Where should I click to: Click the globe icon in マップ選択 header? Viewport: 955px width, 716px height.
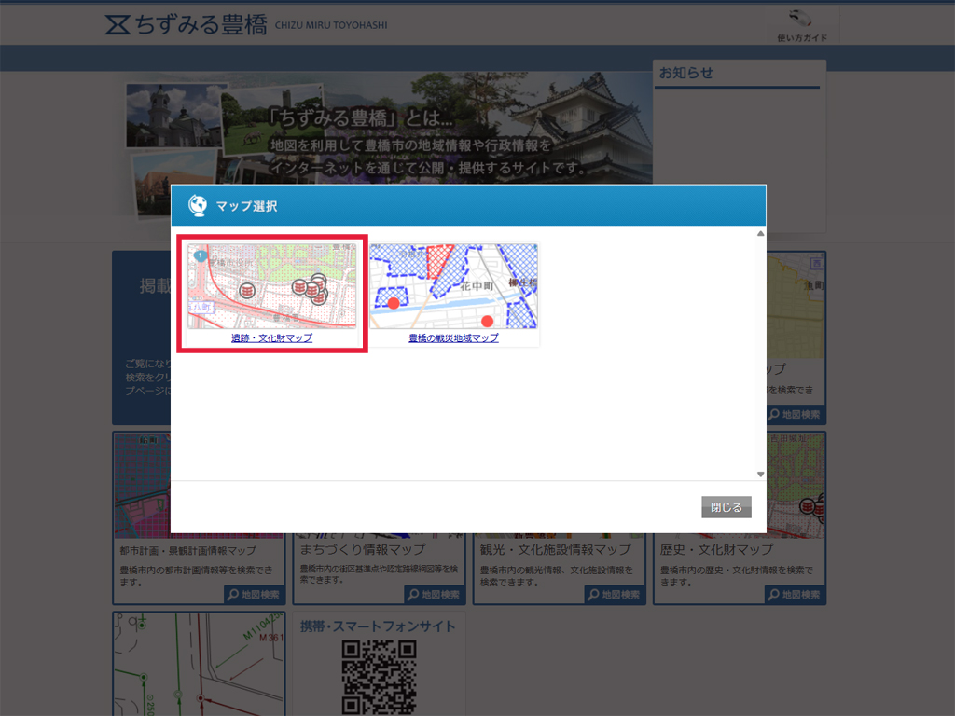point(198,206)
